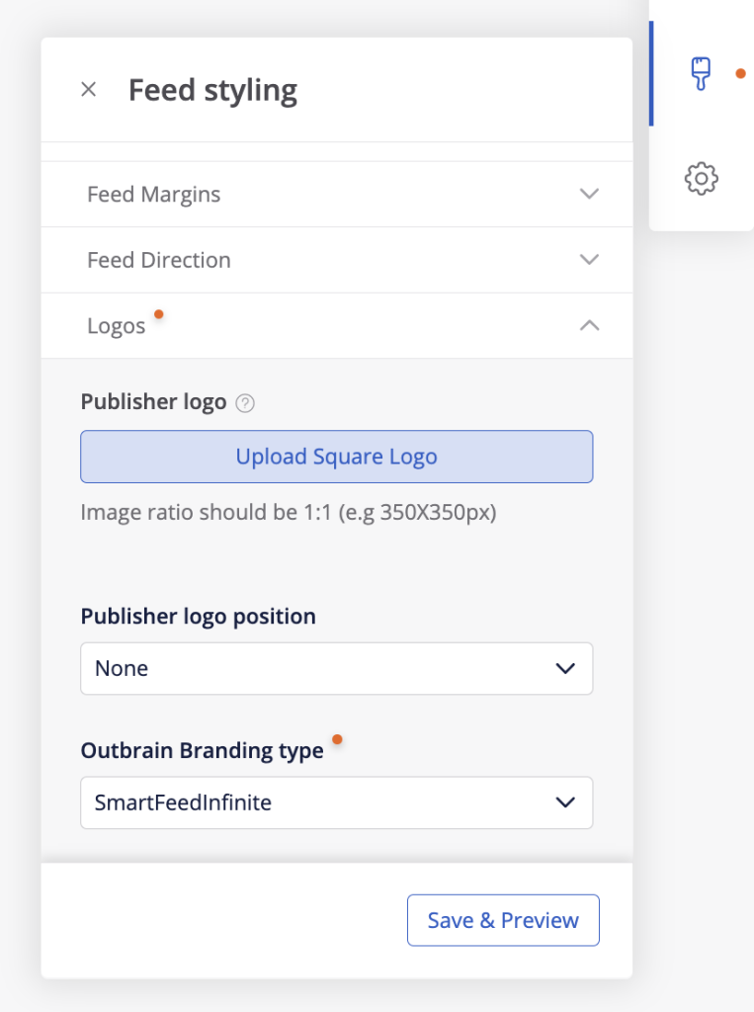Open the Feed styling paintbrush icon
Viewport: 754px width, 1012px height.
click(x=702, y=74)
